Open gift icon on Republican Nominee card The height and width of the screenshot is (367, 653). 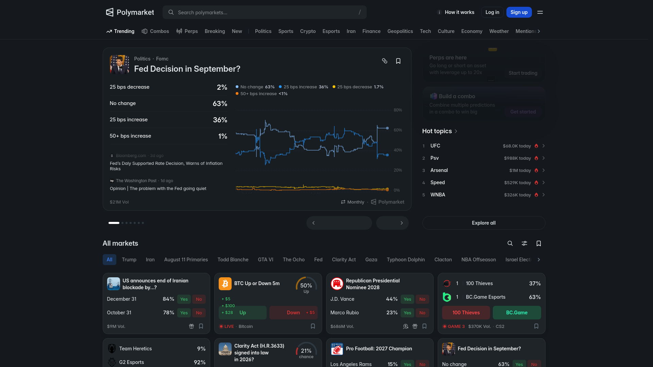[x=415, y=326]
